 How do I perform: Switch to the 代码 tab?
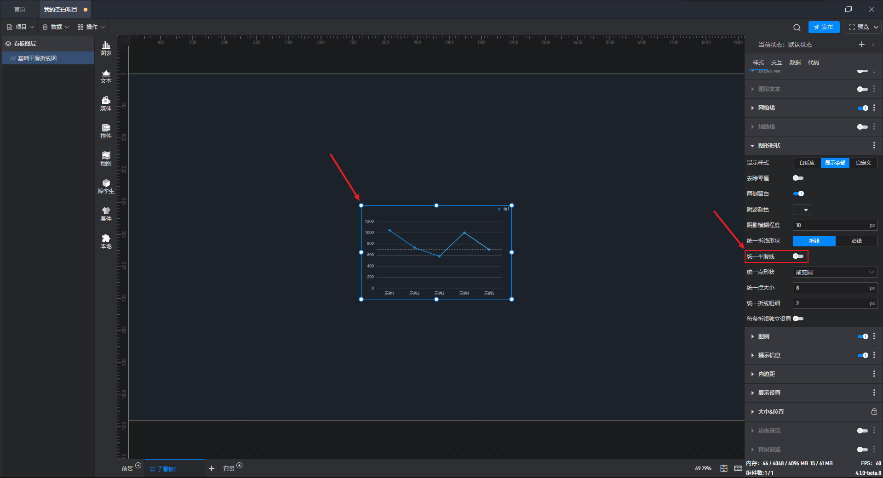[x=813, y=62]
